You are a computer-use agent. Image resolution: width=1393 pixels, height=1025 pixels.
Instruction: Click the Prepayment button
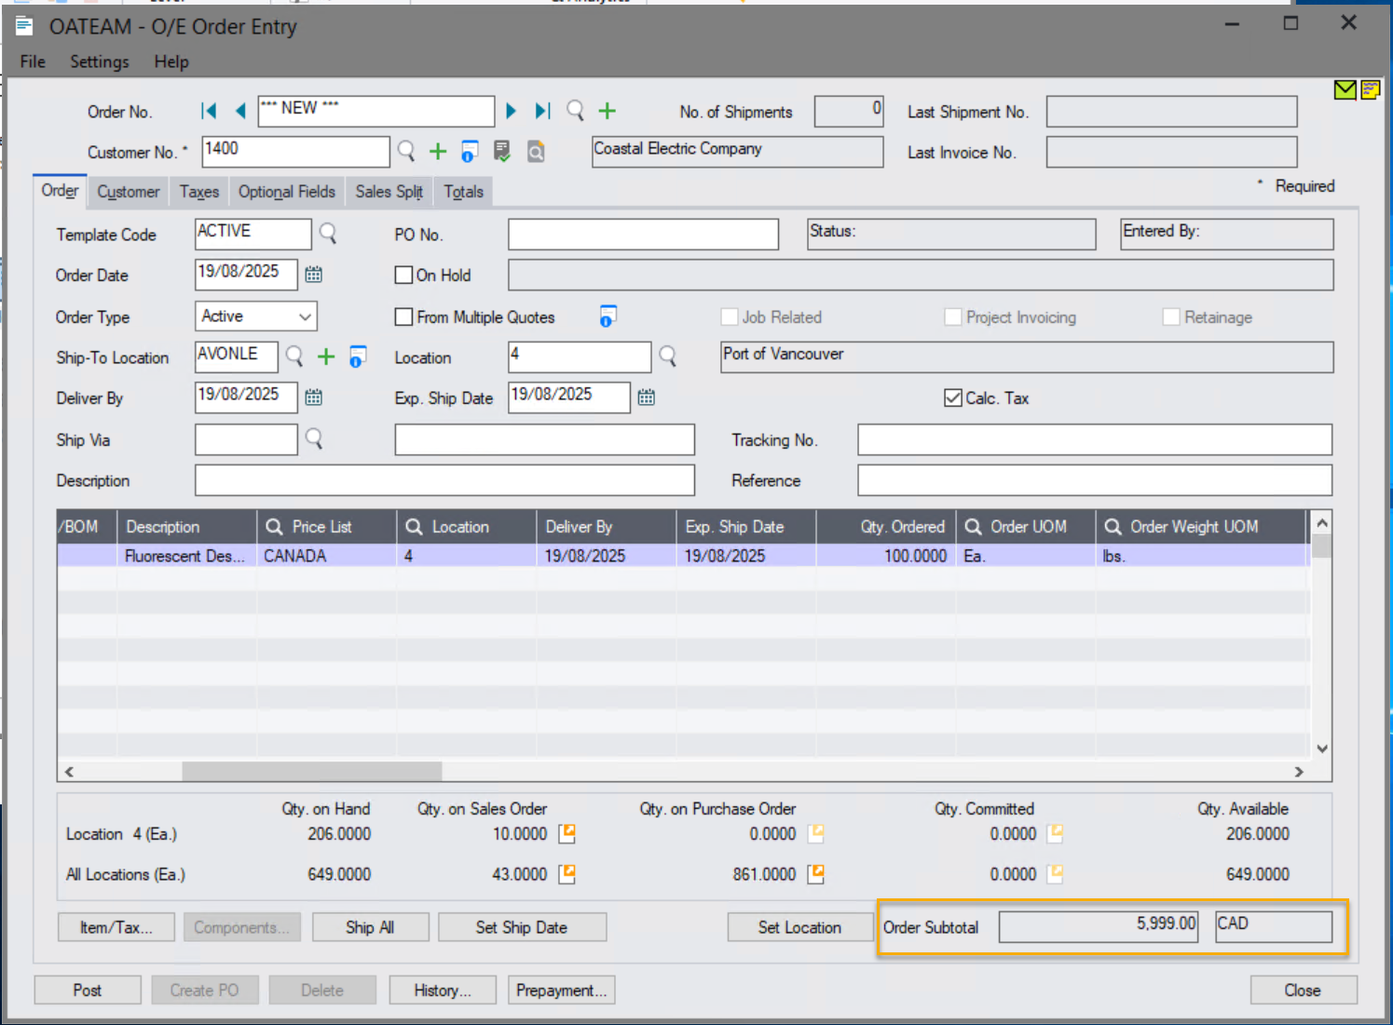[x=561, y=990]
